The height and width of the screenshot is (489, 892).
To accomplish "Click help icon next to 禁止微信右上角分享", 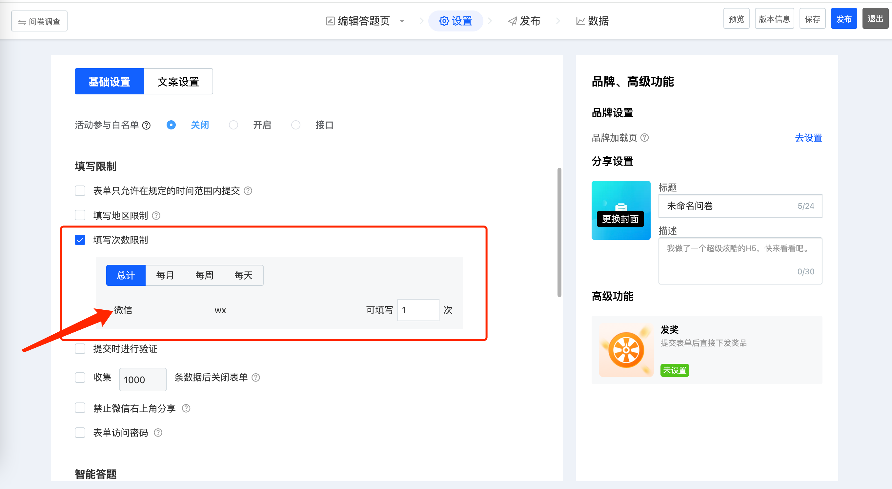I will click(186, 408).
